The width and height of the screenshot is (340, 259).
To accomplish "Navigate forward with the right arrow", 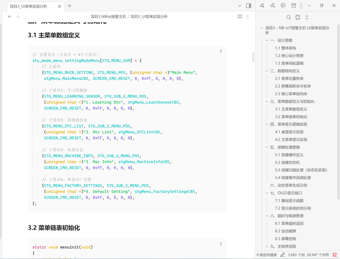I will [18, 16].
